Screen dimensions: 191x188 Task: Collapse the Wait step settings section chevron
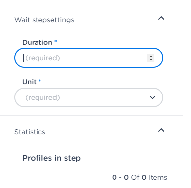(161, 18)
